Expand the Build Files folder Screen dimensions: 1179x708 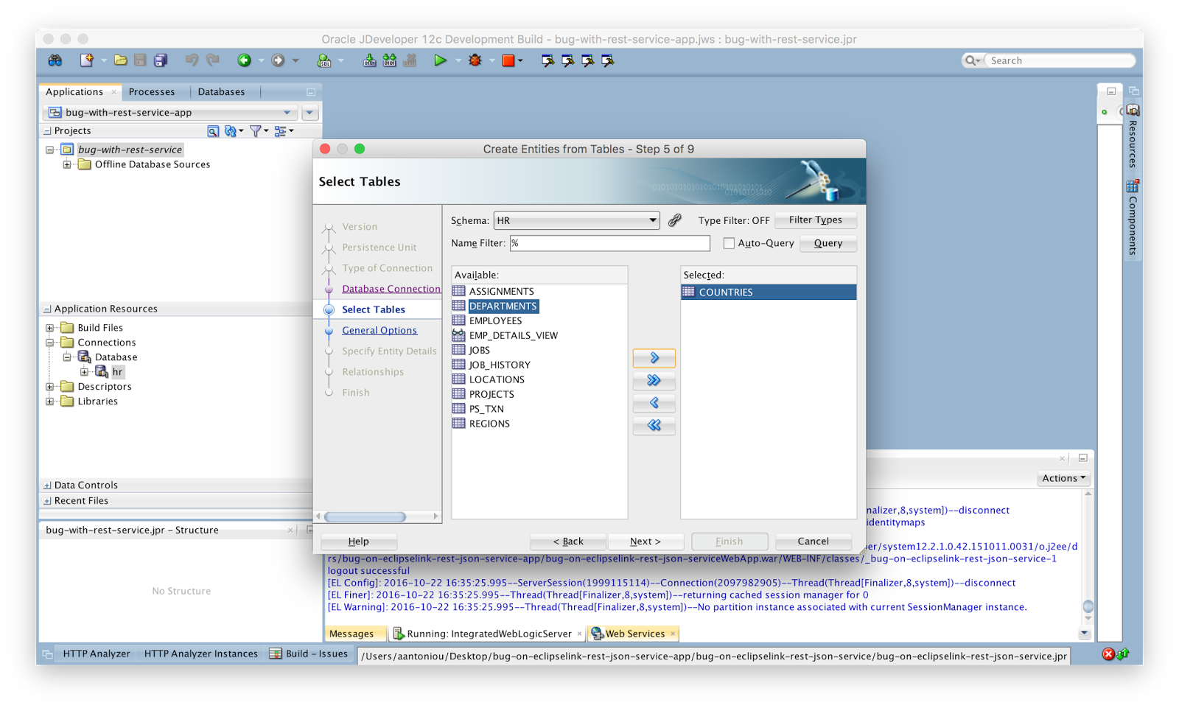[x=50, y=328]
